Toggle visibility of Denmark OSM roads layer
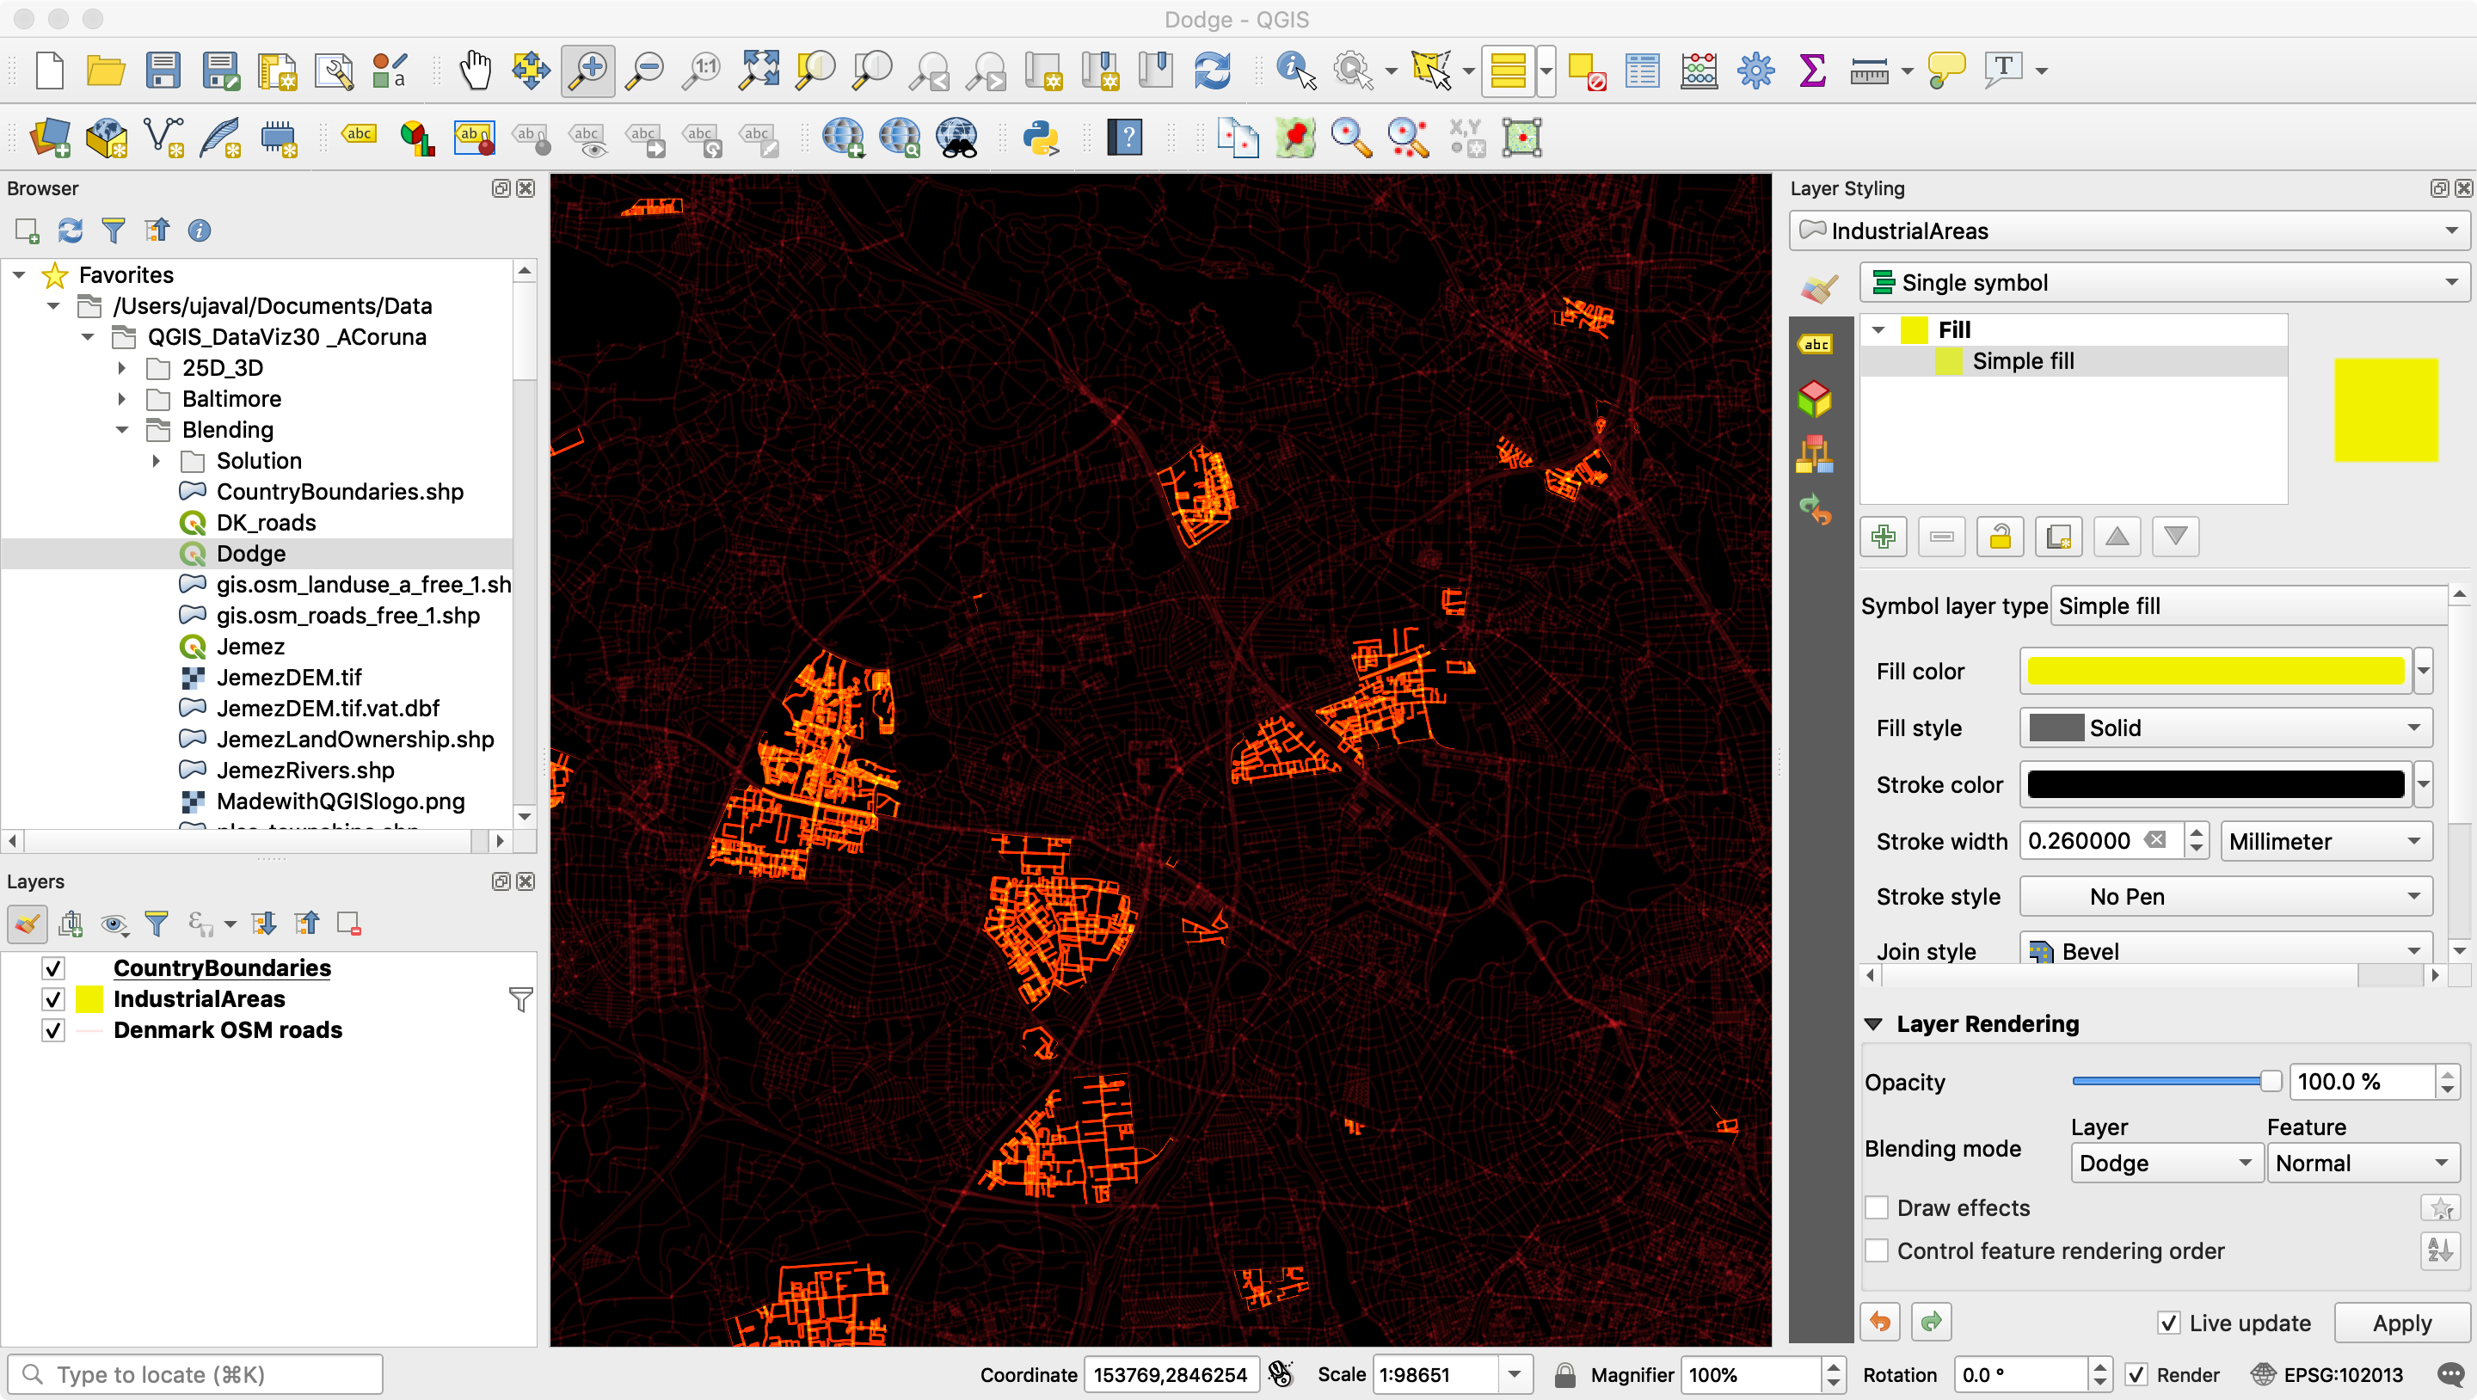 pyautogui.click(x=52, y=1030)
